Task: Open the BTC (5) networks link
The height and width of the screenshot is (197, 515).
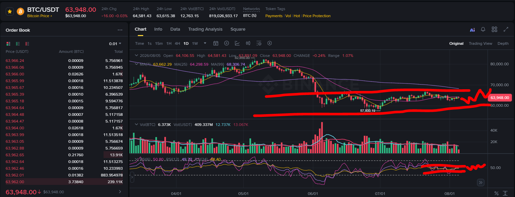Action: [250, 16]
